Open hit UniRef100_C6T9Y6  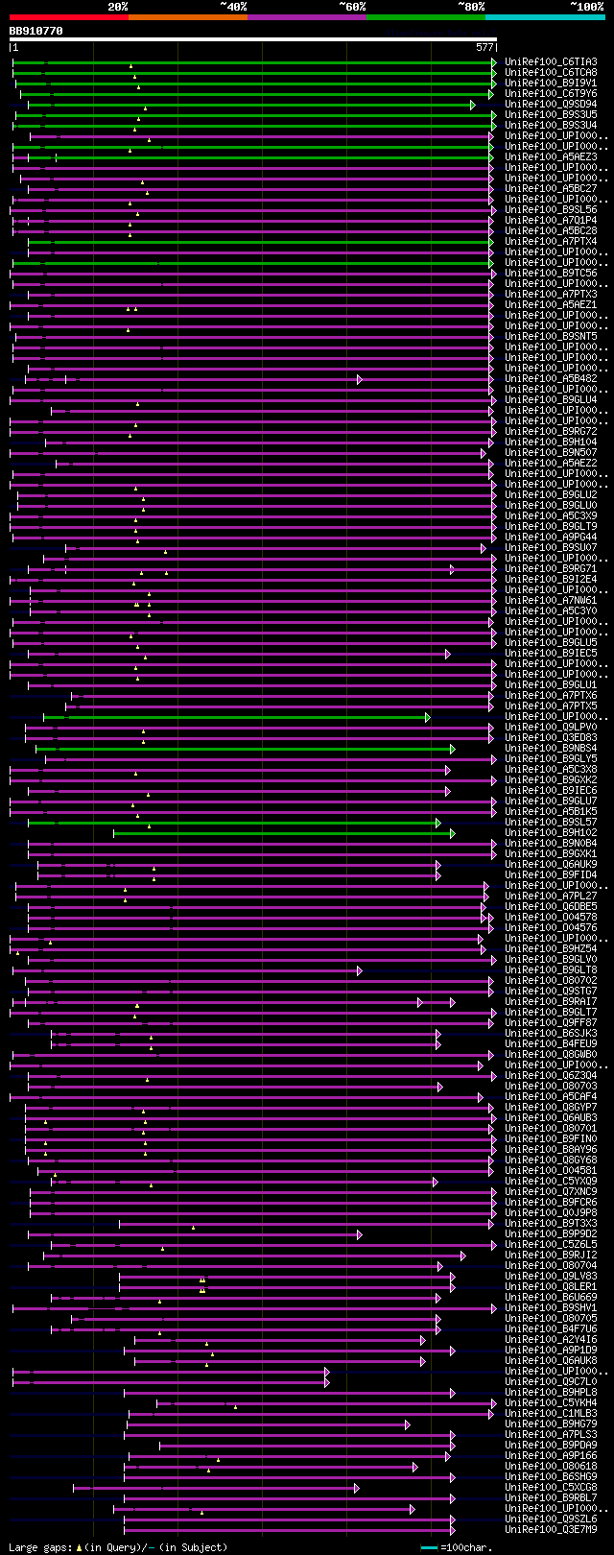pos(551,94)
